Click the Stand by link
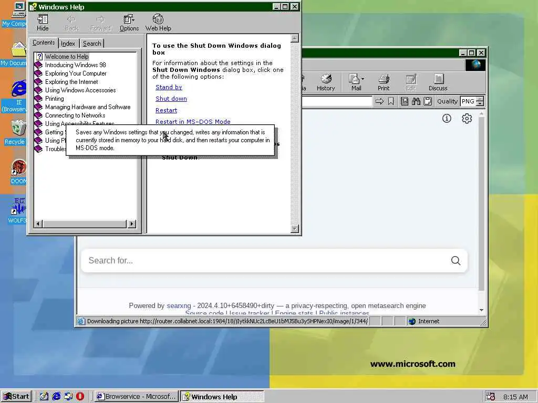This screenshot has width=538, height=403. (x=169, y=87)
